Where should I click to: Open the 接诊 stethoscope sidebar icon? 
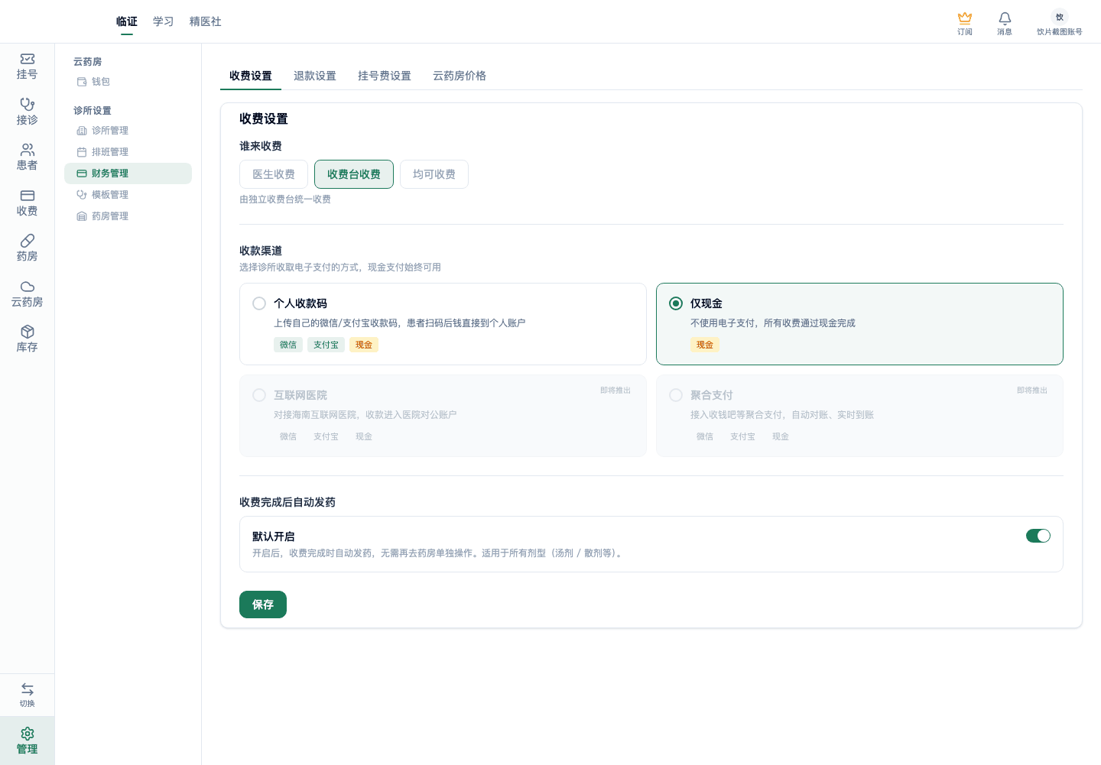tap(27, 105)
